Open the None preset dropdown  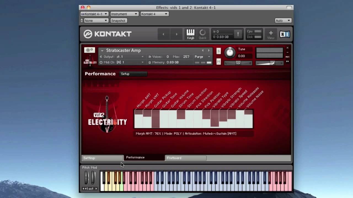coord(96,21)
